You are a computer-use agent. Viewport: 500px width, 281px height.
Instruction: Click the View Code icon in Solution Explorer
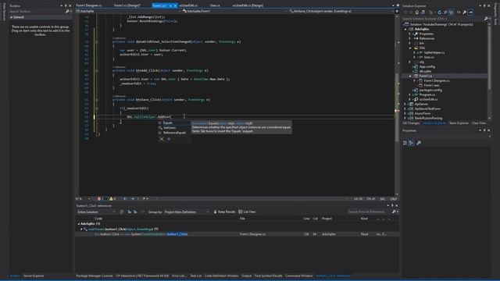point(459,12)
